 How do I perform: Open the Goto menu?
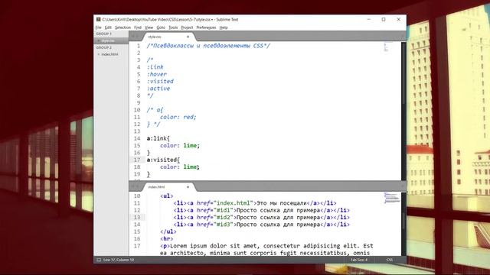point(161,27)
